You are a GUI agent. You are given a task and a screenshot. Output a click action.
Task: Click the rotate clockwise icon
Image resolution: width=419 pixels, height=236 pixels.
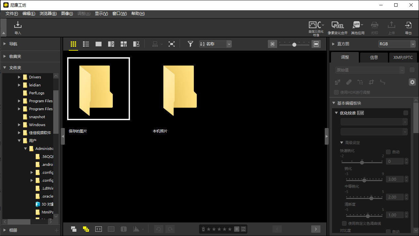click(170, 229)
